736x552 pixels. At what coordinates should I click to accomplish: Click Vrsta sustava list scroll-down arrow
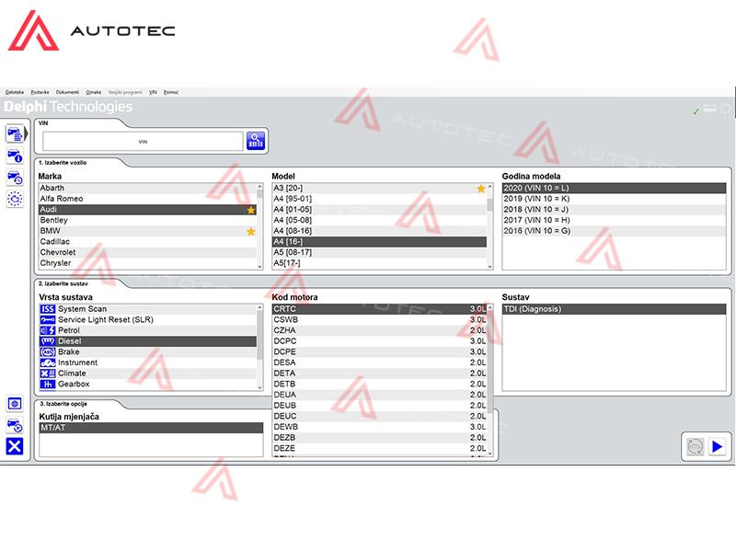[x=259, y=387]
